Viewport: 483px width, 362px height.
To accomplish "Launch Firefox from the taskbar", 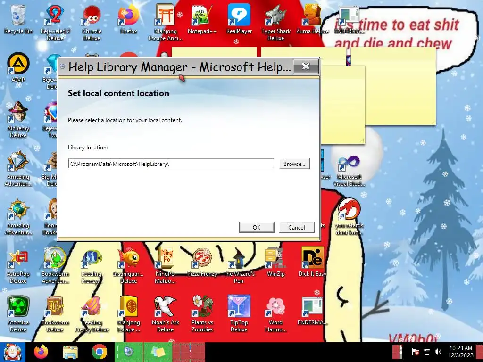I will [41, 352].
